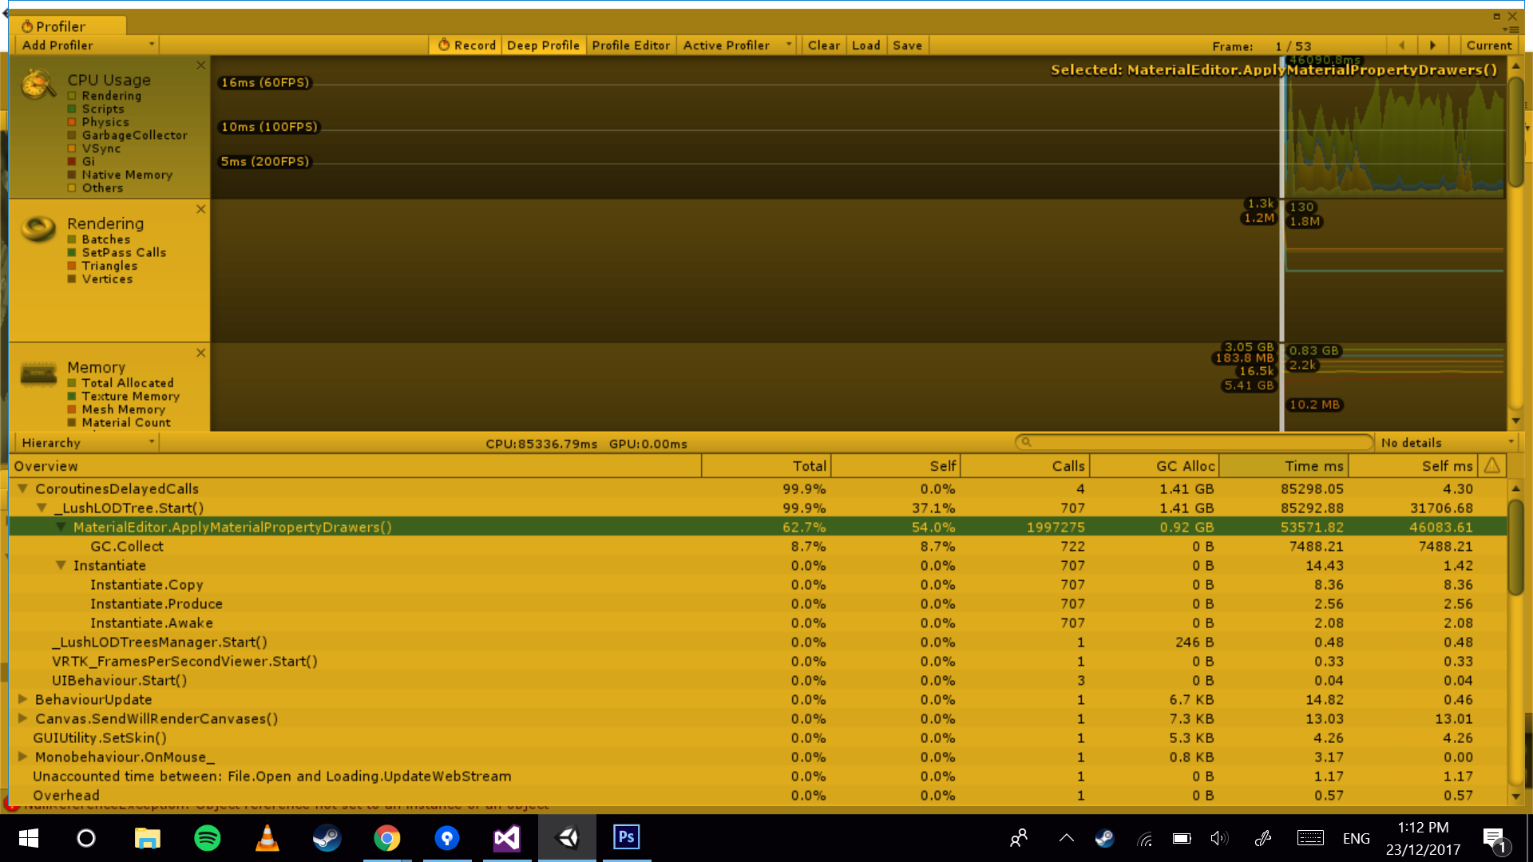Open volume control in system tray
Screen dimensions: 1533x862
(1219, 838)
